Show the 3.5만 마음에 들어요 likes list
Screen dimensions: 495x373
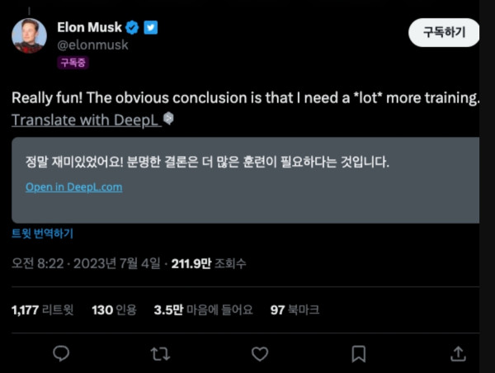click(x=203, y=310)
